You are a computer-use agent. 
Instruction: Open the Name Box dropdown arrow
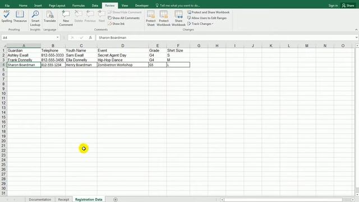point(57,38)
